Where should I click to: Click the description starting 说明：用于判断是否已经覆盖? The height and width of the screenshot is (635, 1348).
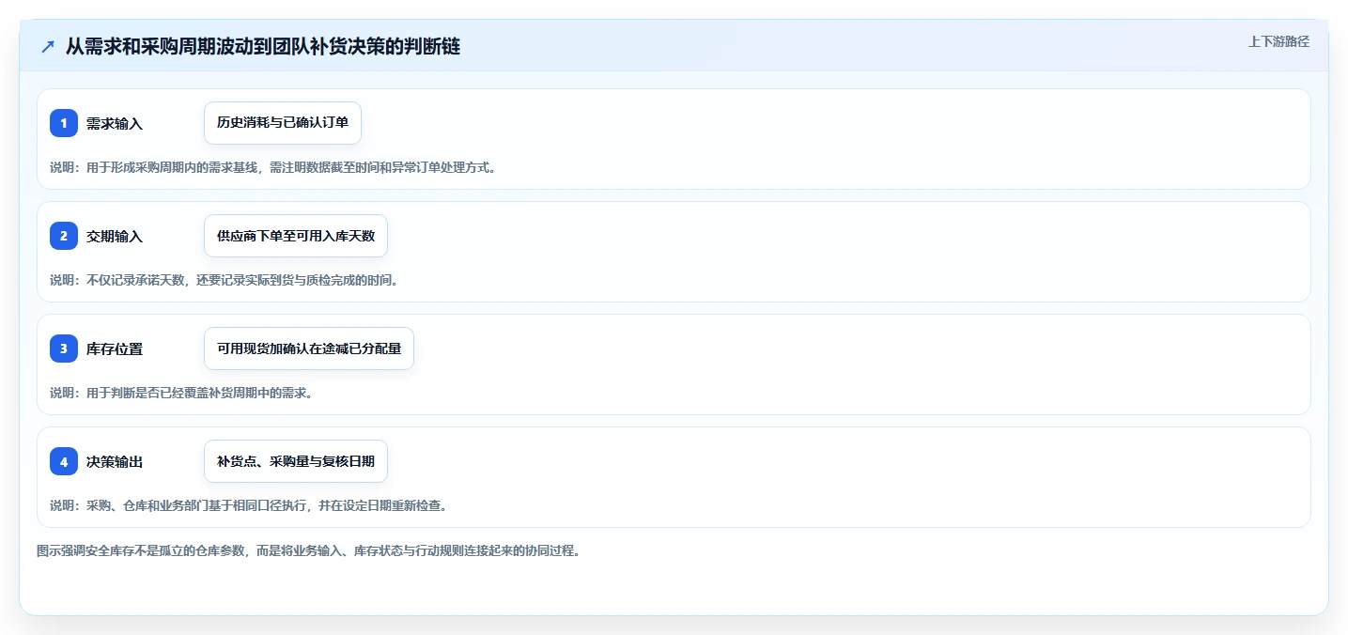pyautogui.click(x=181, y=393)
